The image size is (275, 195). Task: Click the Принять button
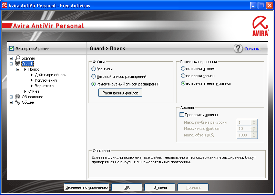[x=193, y=187]
